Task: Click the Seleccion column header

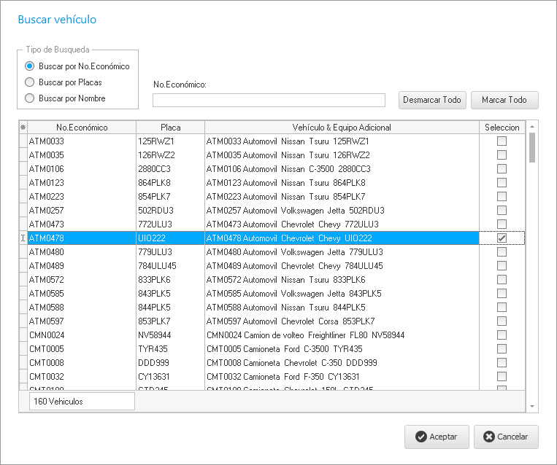Action: click(502, 128)
